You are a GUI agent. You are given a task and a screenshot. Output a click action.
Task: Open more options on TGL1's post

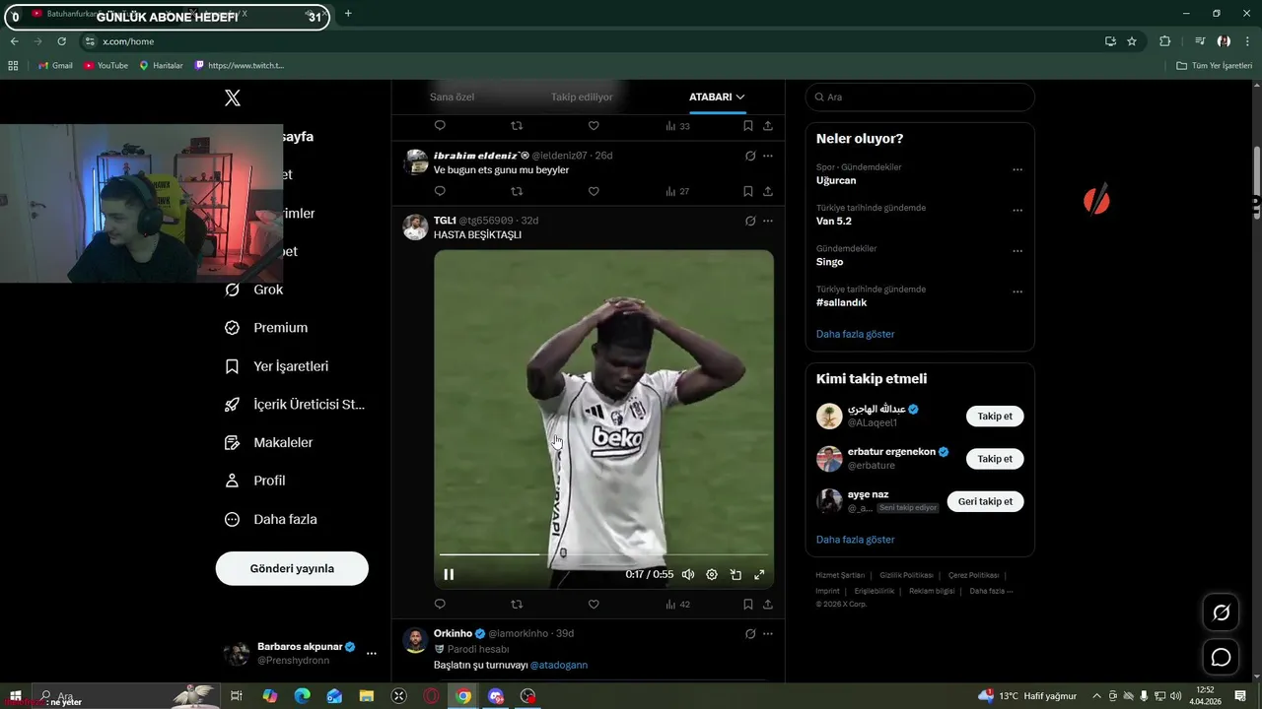(x=768, y=221)
